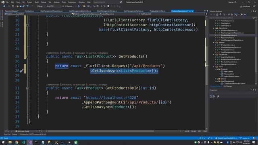Click the 2 references CodeLens above GetProducts
This screenshot has height=145, width=258.
(53, 53)
